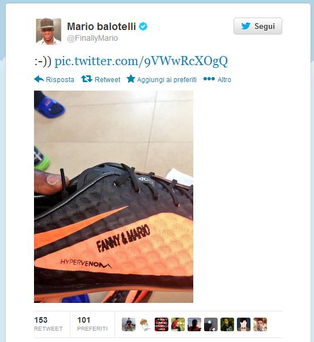
Task: Click the Mario balotelli display name
Action: [x=101, y=27]
